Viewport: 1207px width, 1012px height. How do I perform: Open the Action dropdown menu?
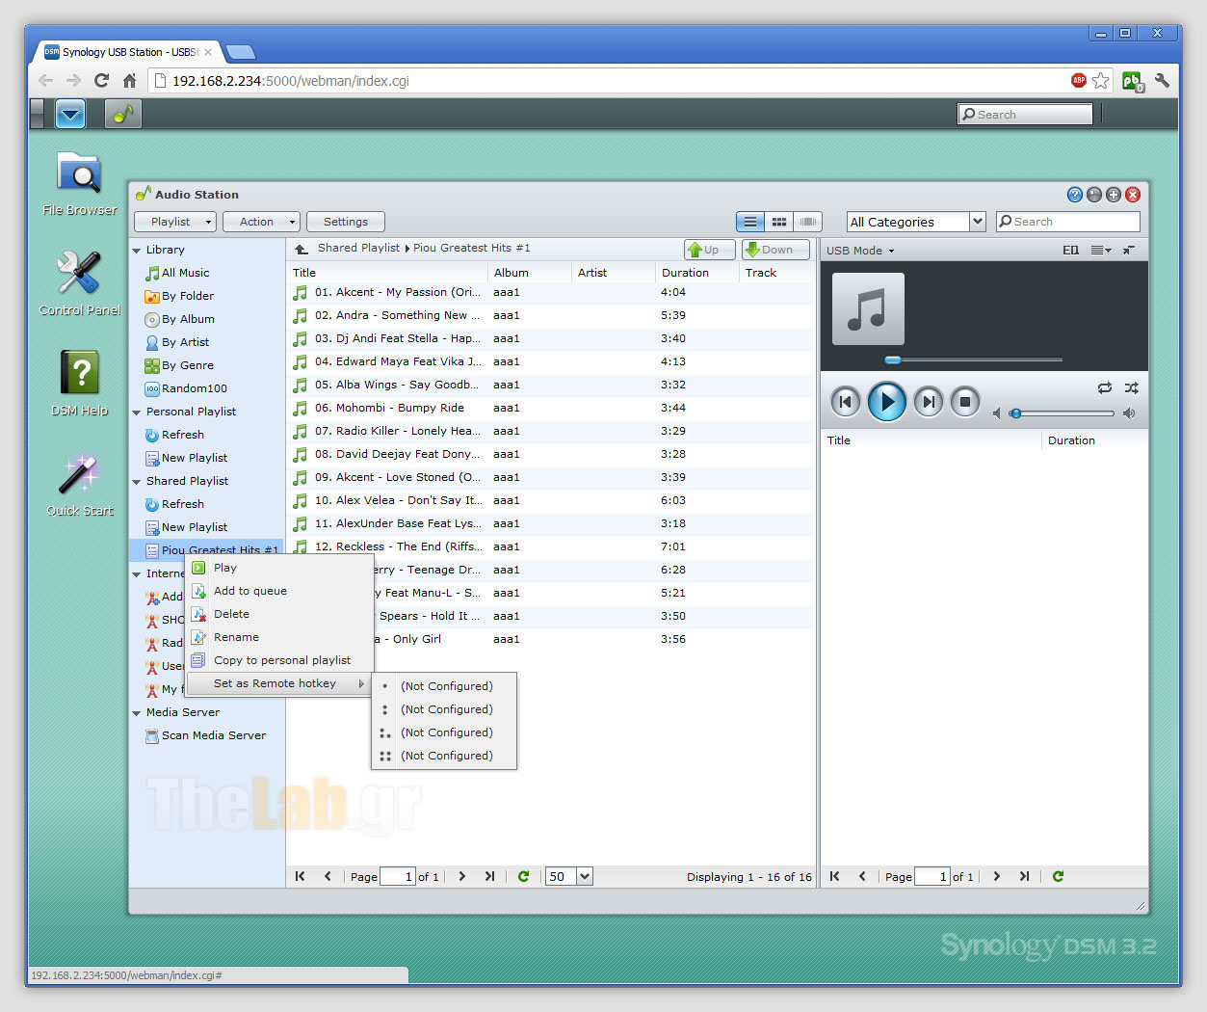pos(262,222)
